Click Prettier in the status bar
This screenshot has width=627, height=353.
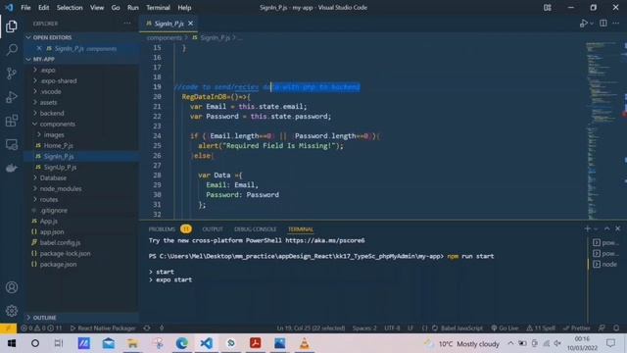tap(577, 328)
